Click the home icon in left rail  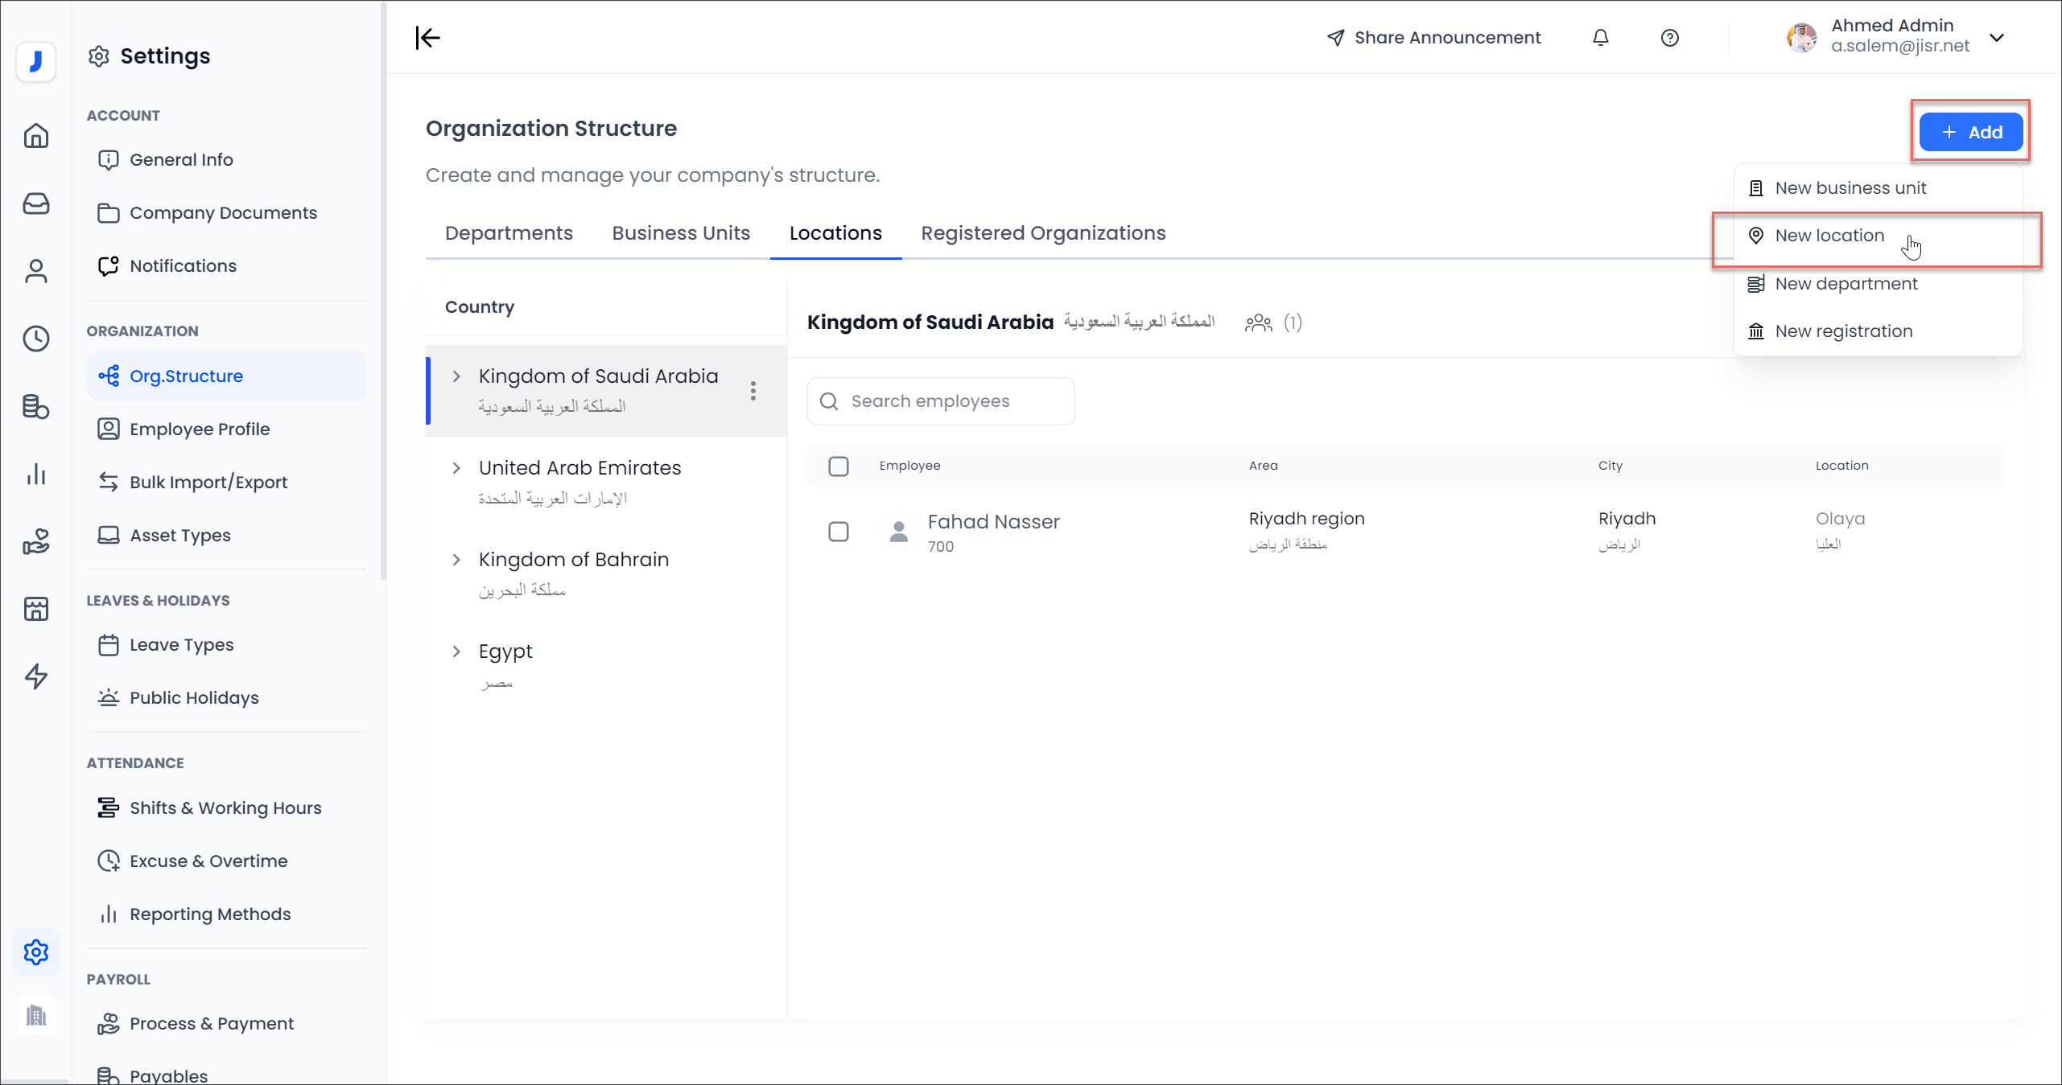pos(36,136)
